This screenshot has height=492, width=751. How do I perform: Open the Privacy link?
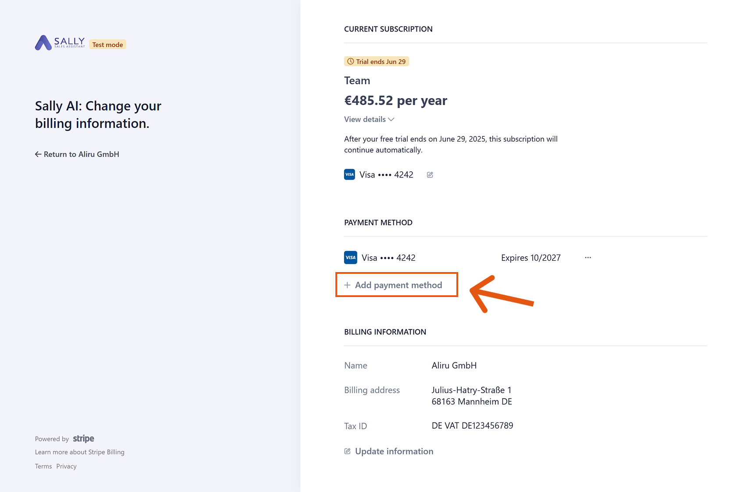(x=66, y=466)
